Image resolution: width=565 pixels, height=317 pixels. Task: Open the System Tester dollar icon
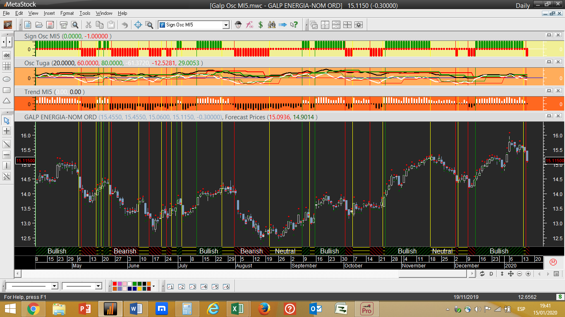point(261,25)
